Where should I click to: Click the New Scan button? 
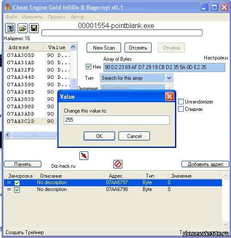[104, 48]
